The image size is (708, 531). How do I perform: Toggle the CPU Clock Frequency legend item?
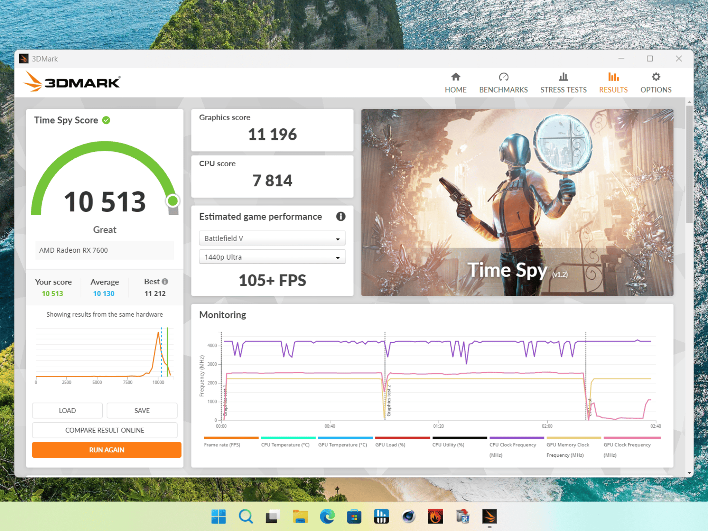click(516, 447)
